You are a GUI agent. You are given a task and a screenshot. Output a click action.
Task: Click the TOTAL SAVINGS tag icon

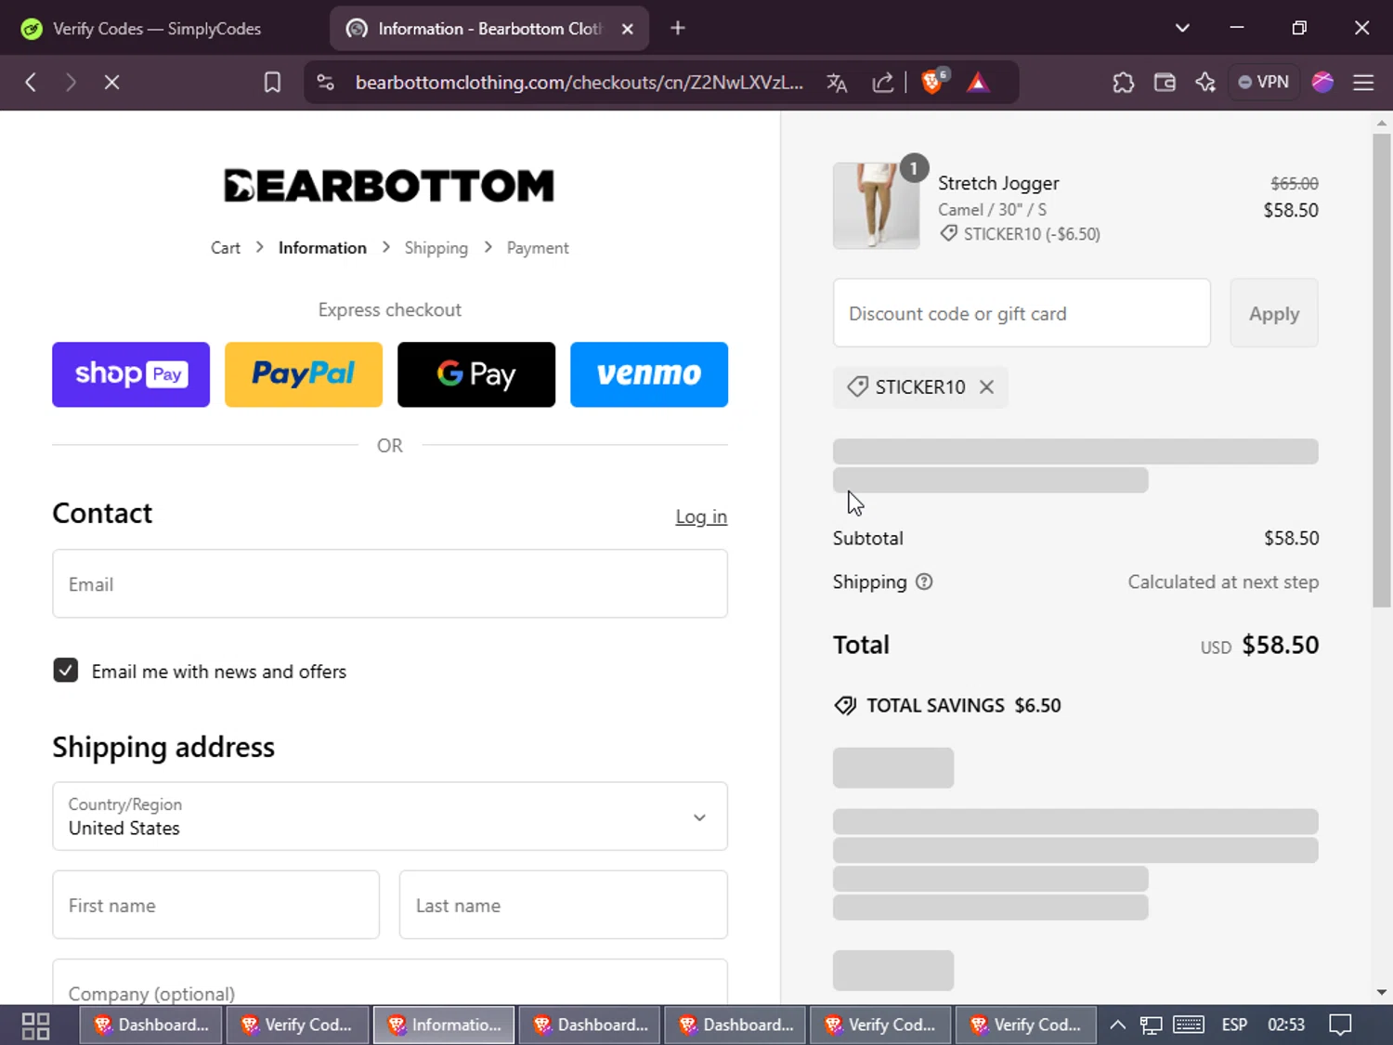coord(845,706)
